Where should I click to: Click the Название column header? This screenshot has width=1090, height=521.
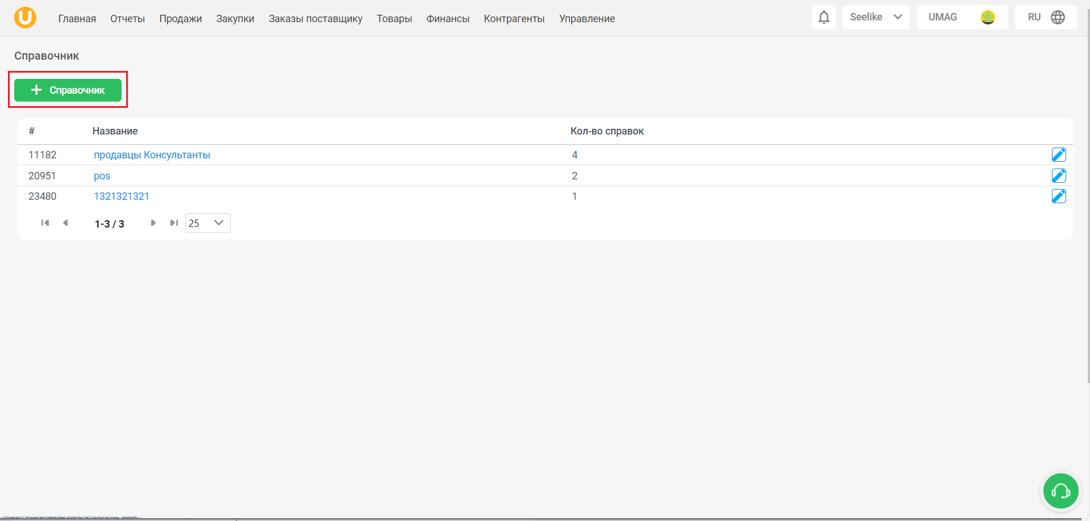pyautogui.click(x=115, y=131)
